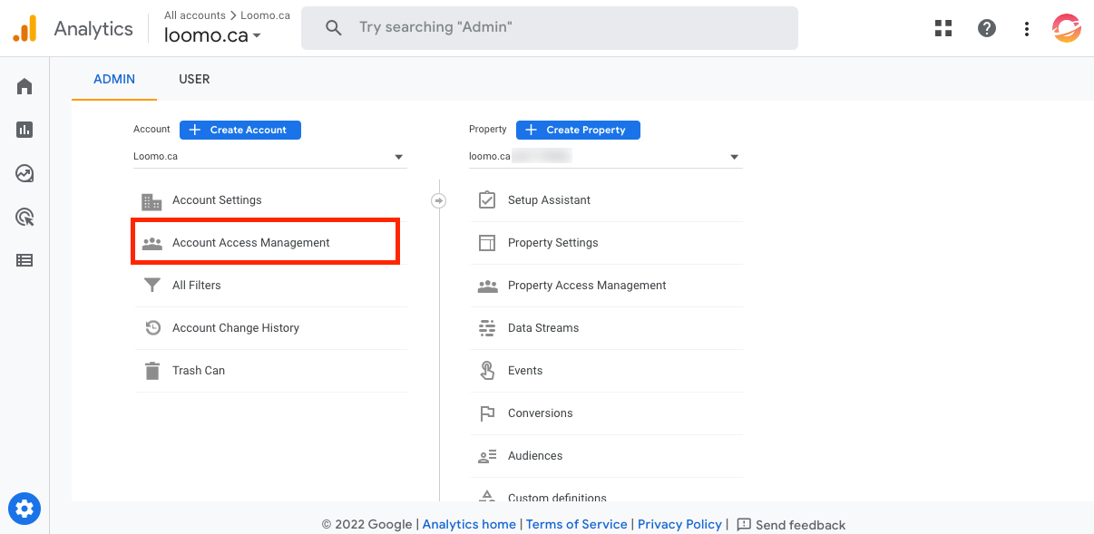Click the Google Analytics logo

(24, 28)
